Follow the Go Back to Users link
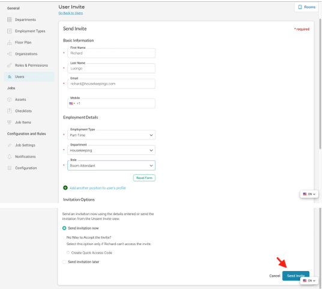 click(71, 13)
